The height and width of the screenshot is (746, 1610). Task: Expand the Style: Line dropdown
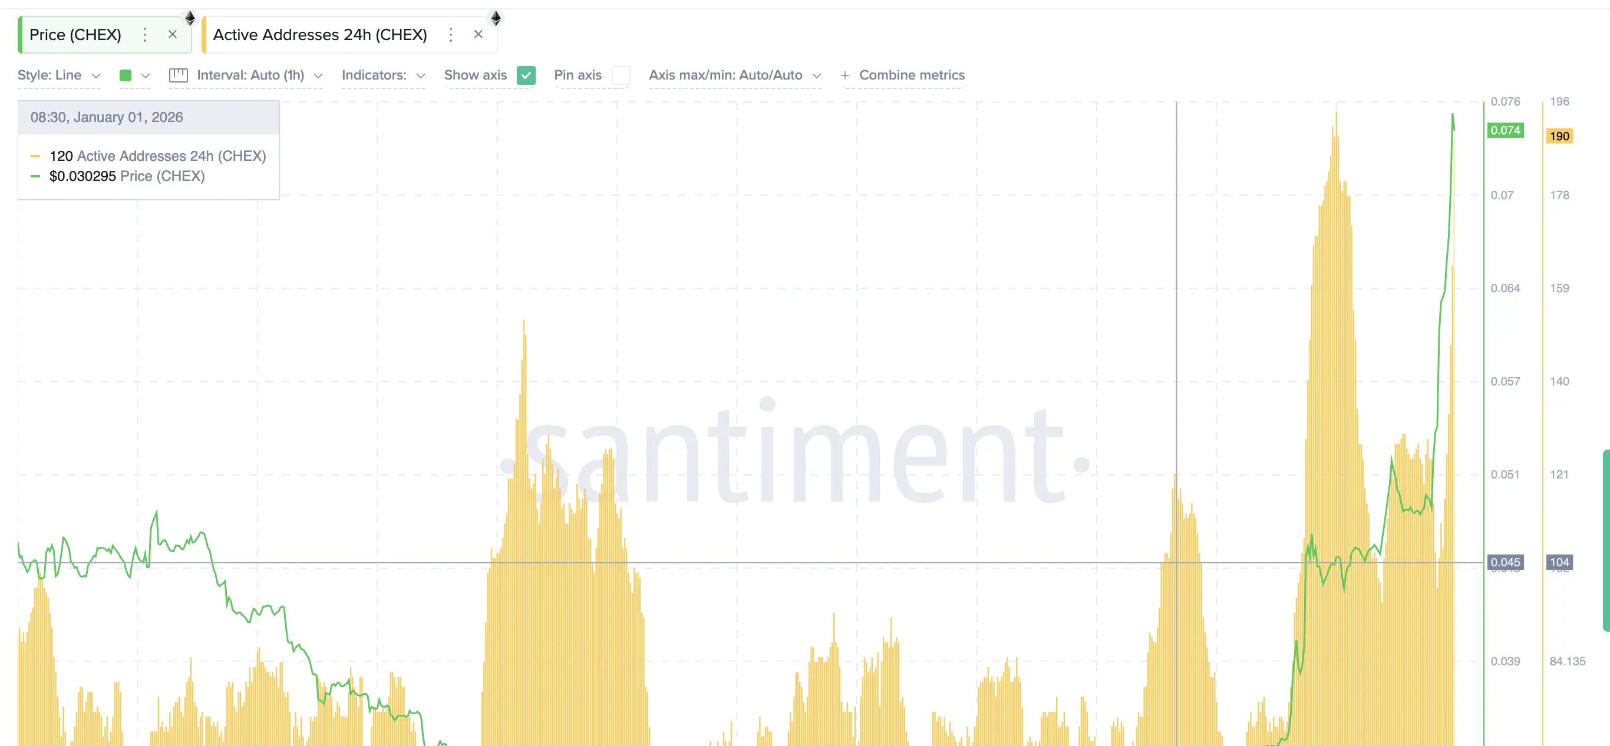[59, 75]
